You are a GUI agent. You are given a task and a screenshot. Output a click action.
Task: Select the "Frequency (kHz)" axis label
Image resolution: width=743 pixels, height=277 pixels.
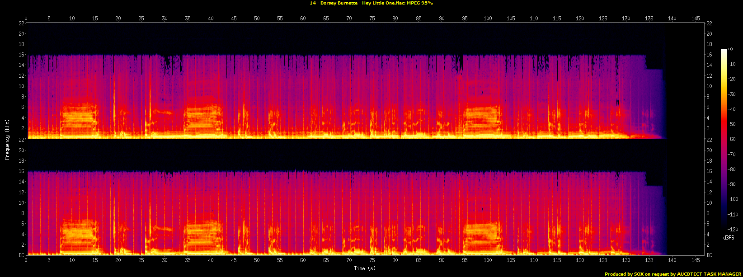coord(7,139)
